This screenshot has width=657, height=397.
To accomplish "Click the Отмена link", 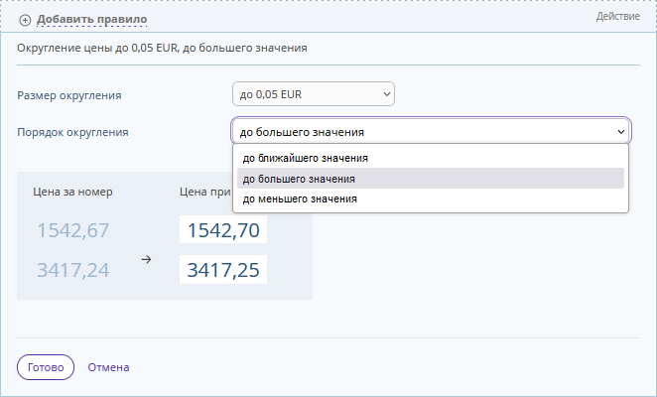I will click(108, 367).
